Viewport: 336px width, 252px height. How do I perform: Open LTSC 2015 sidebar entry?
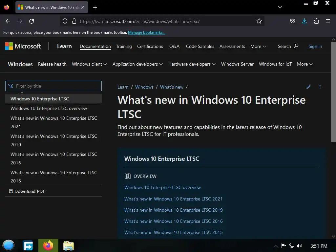[54, 177]
